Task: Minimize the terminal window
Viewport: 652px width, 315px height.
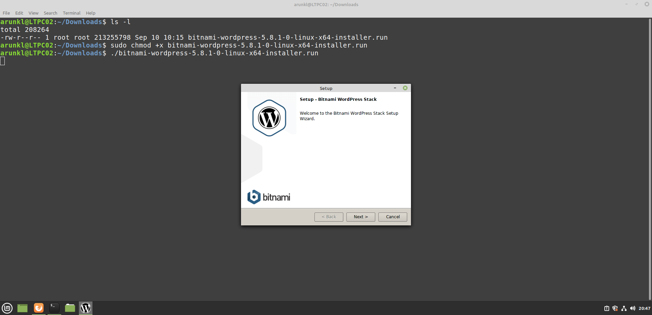Action: click(x=627, y=4)
